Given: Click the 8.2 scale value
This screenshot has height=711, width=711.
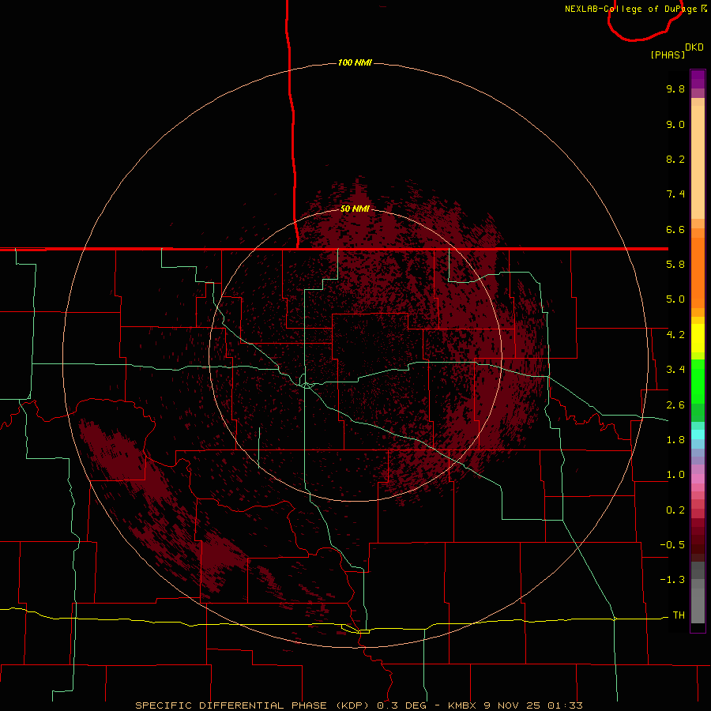Looking at the screenshot, I should point(675,159).
